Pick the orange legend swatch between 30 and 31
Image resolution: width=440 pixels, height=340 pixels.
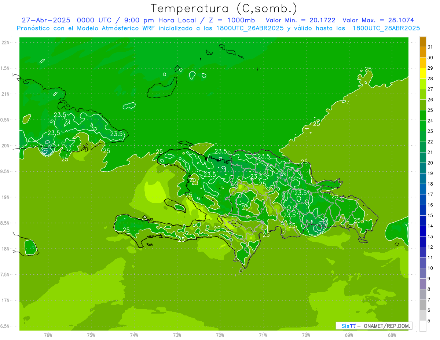(x=423, y=52)
